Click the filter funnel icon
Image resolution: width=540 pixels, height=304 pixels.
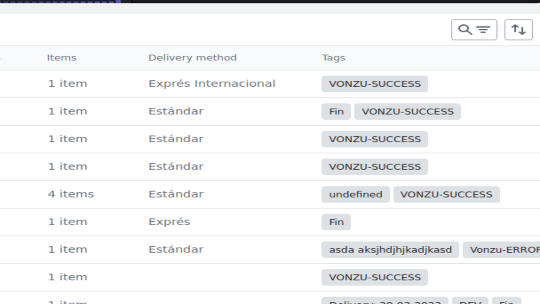483,30
